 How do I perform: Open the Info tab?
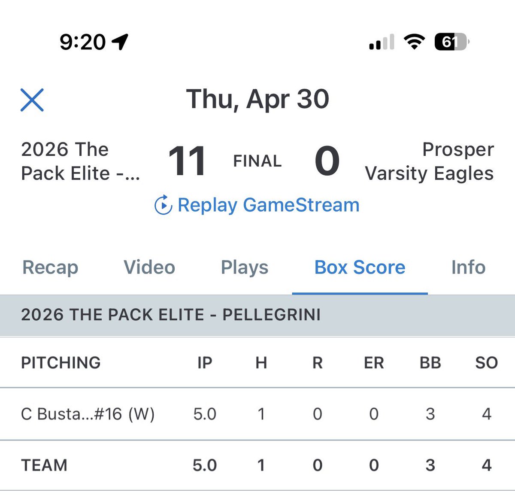[x=468, y=267]
